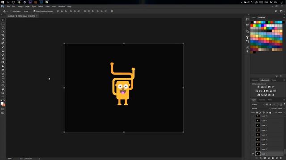Pick the black swatch in the Swatches bottom row
This screenshot has height=160, width=286.
[x=254, y=52]
